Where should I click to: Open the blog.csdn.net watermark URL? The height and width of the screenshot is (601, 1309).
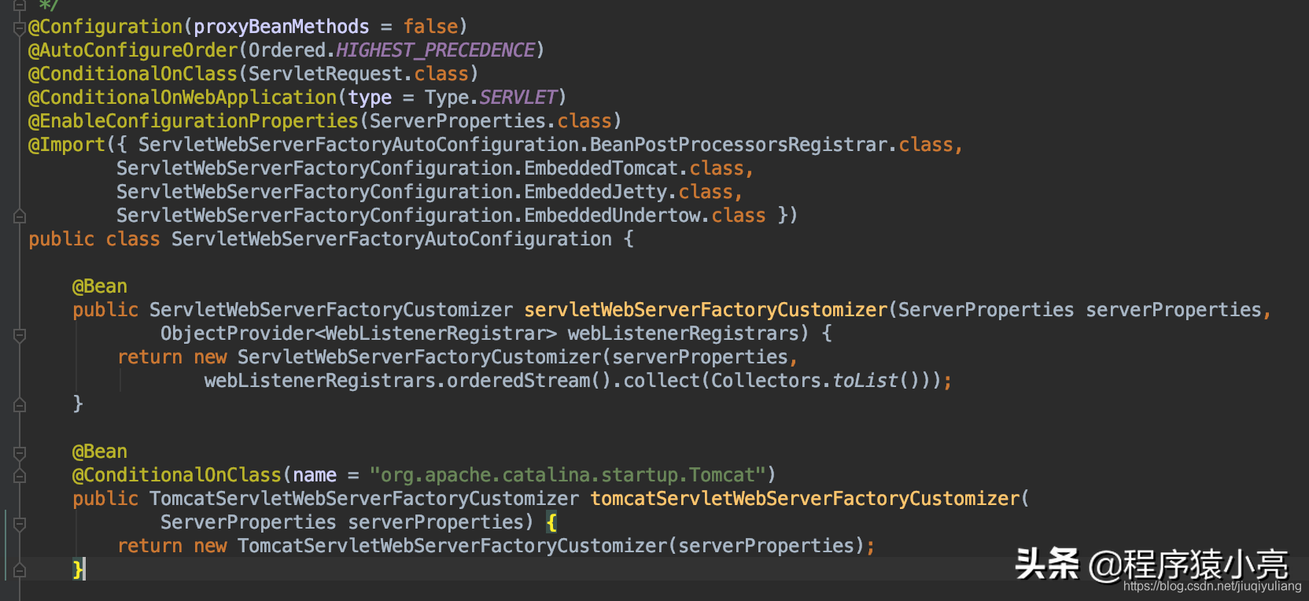coord(1211,586)
